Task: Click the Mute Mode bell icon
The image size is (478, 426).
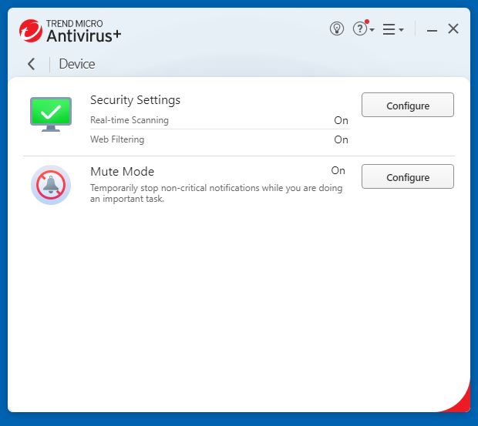Action: (x=51, y=185)
